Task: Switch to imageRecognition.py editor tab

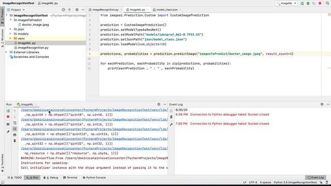Action: click(105, 10)
